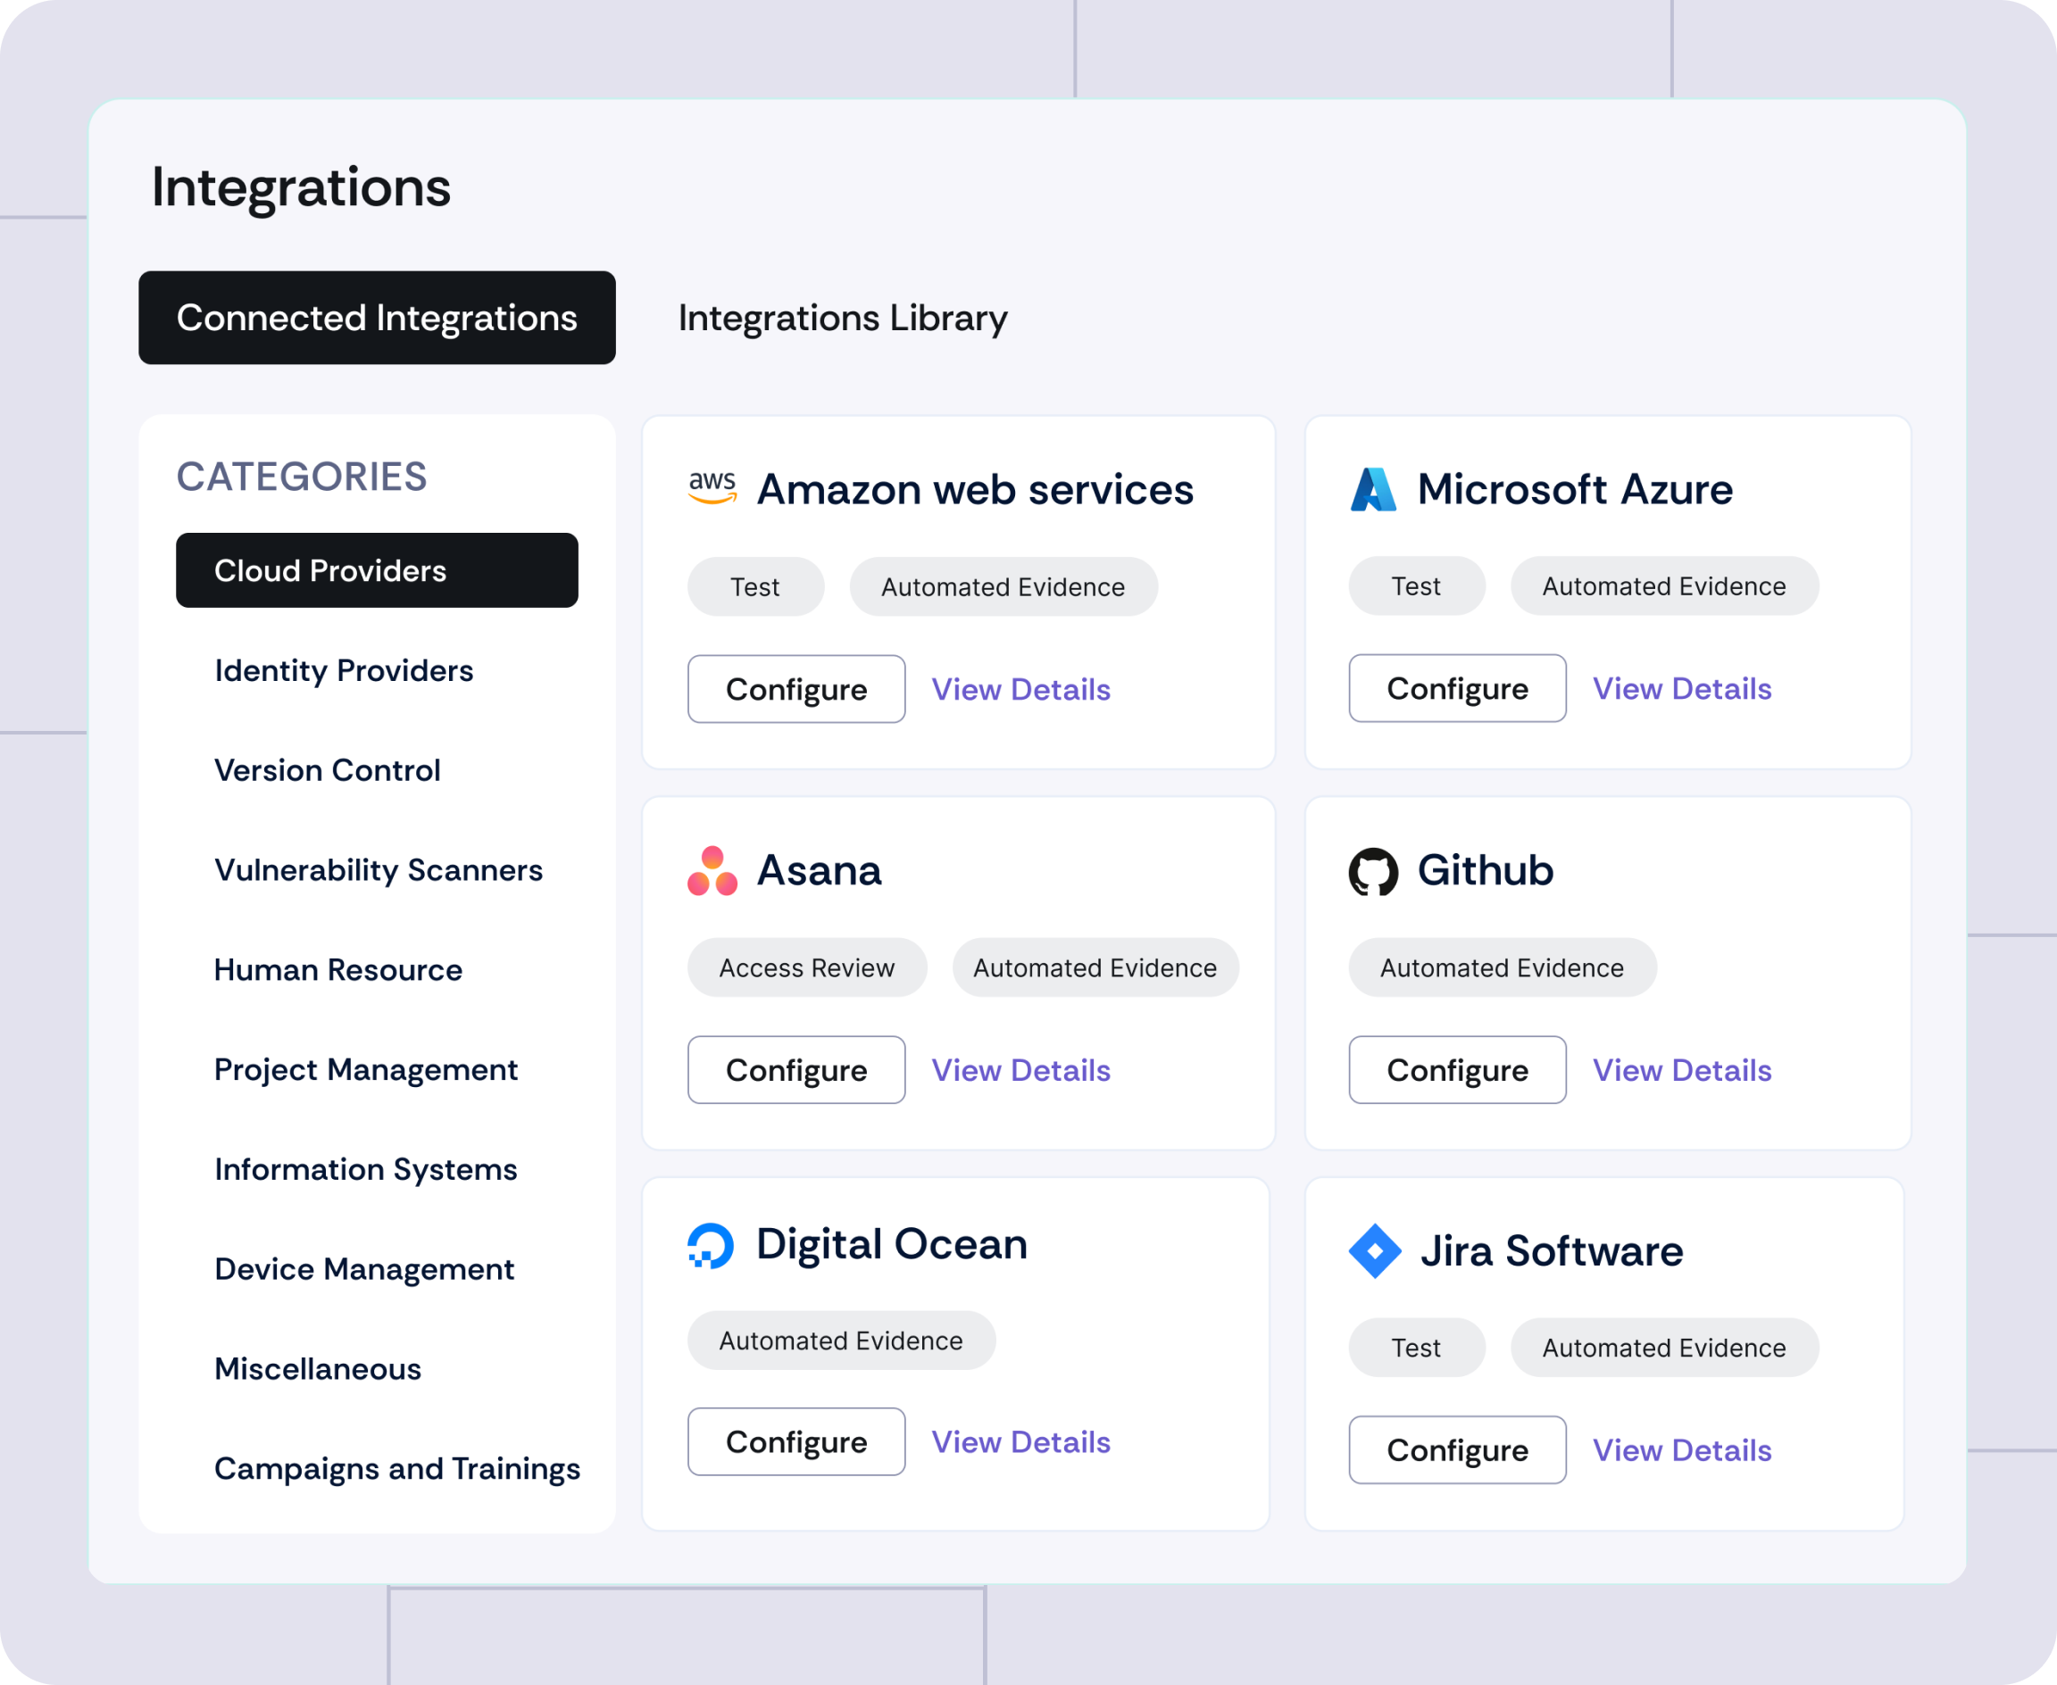Configure the Digital Ocean integration
The height and width of the screenshot is (1685, 2057).
796,1441
